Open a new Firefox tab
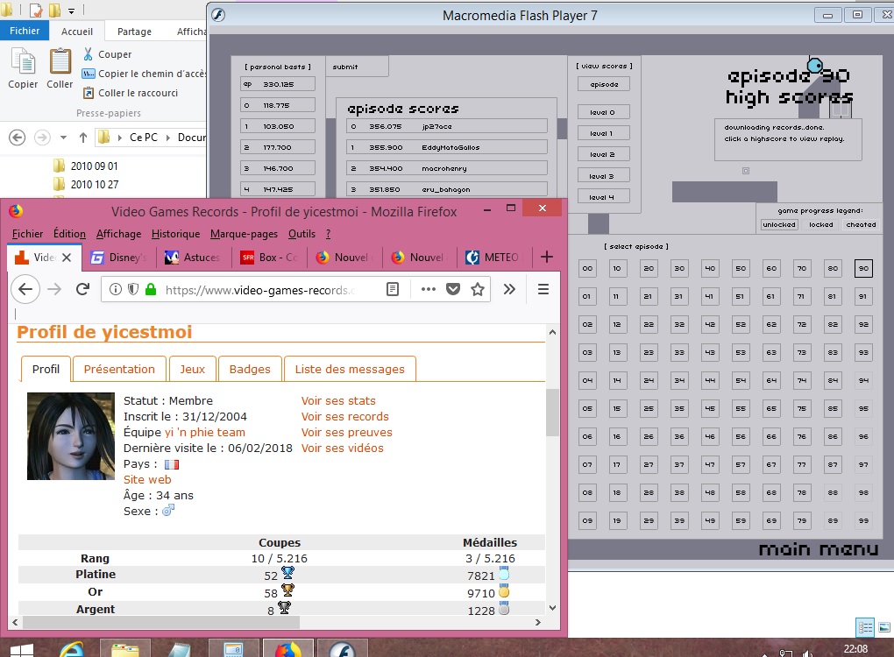This screenshot has width=894, height=657. coord(547,257)
